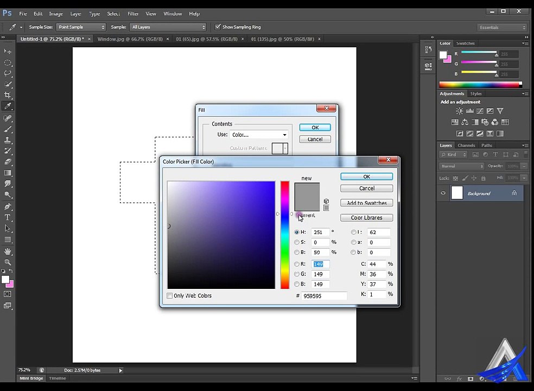The height and width of the screenshot is (391, 534).
Task: Select the Eyedropper tool in toolbox
Action: point(8,106)
